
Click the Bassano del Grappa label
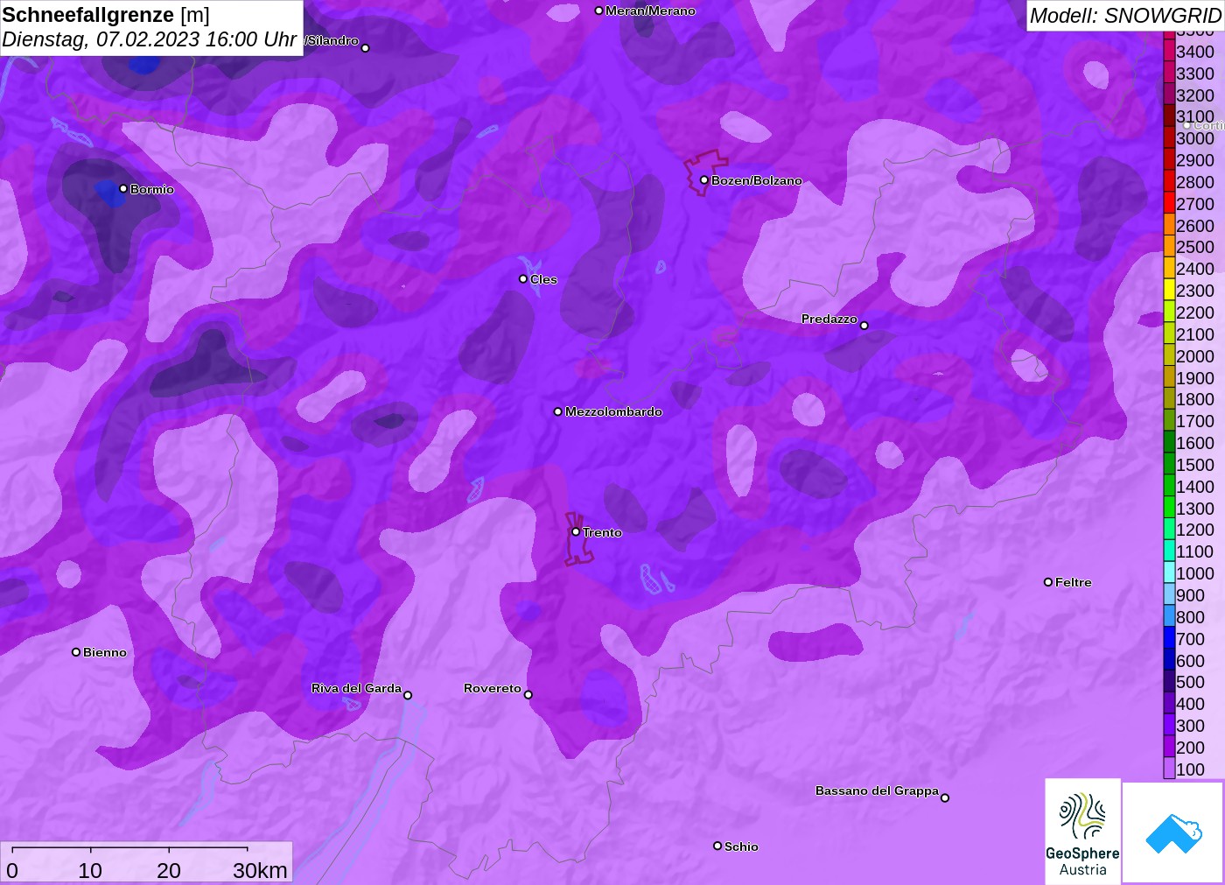[877, 790]
